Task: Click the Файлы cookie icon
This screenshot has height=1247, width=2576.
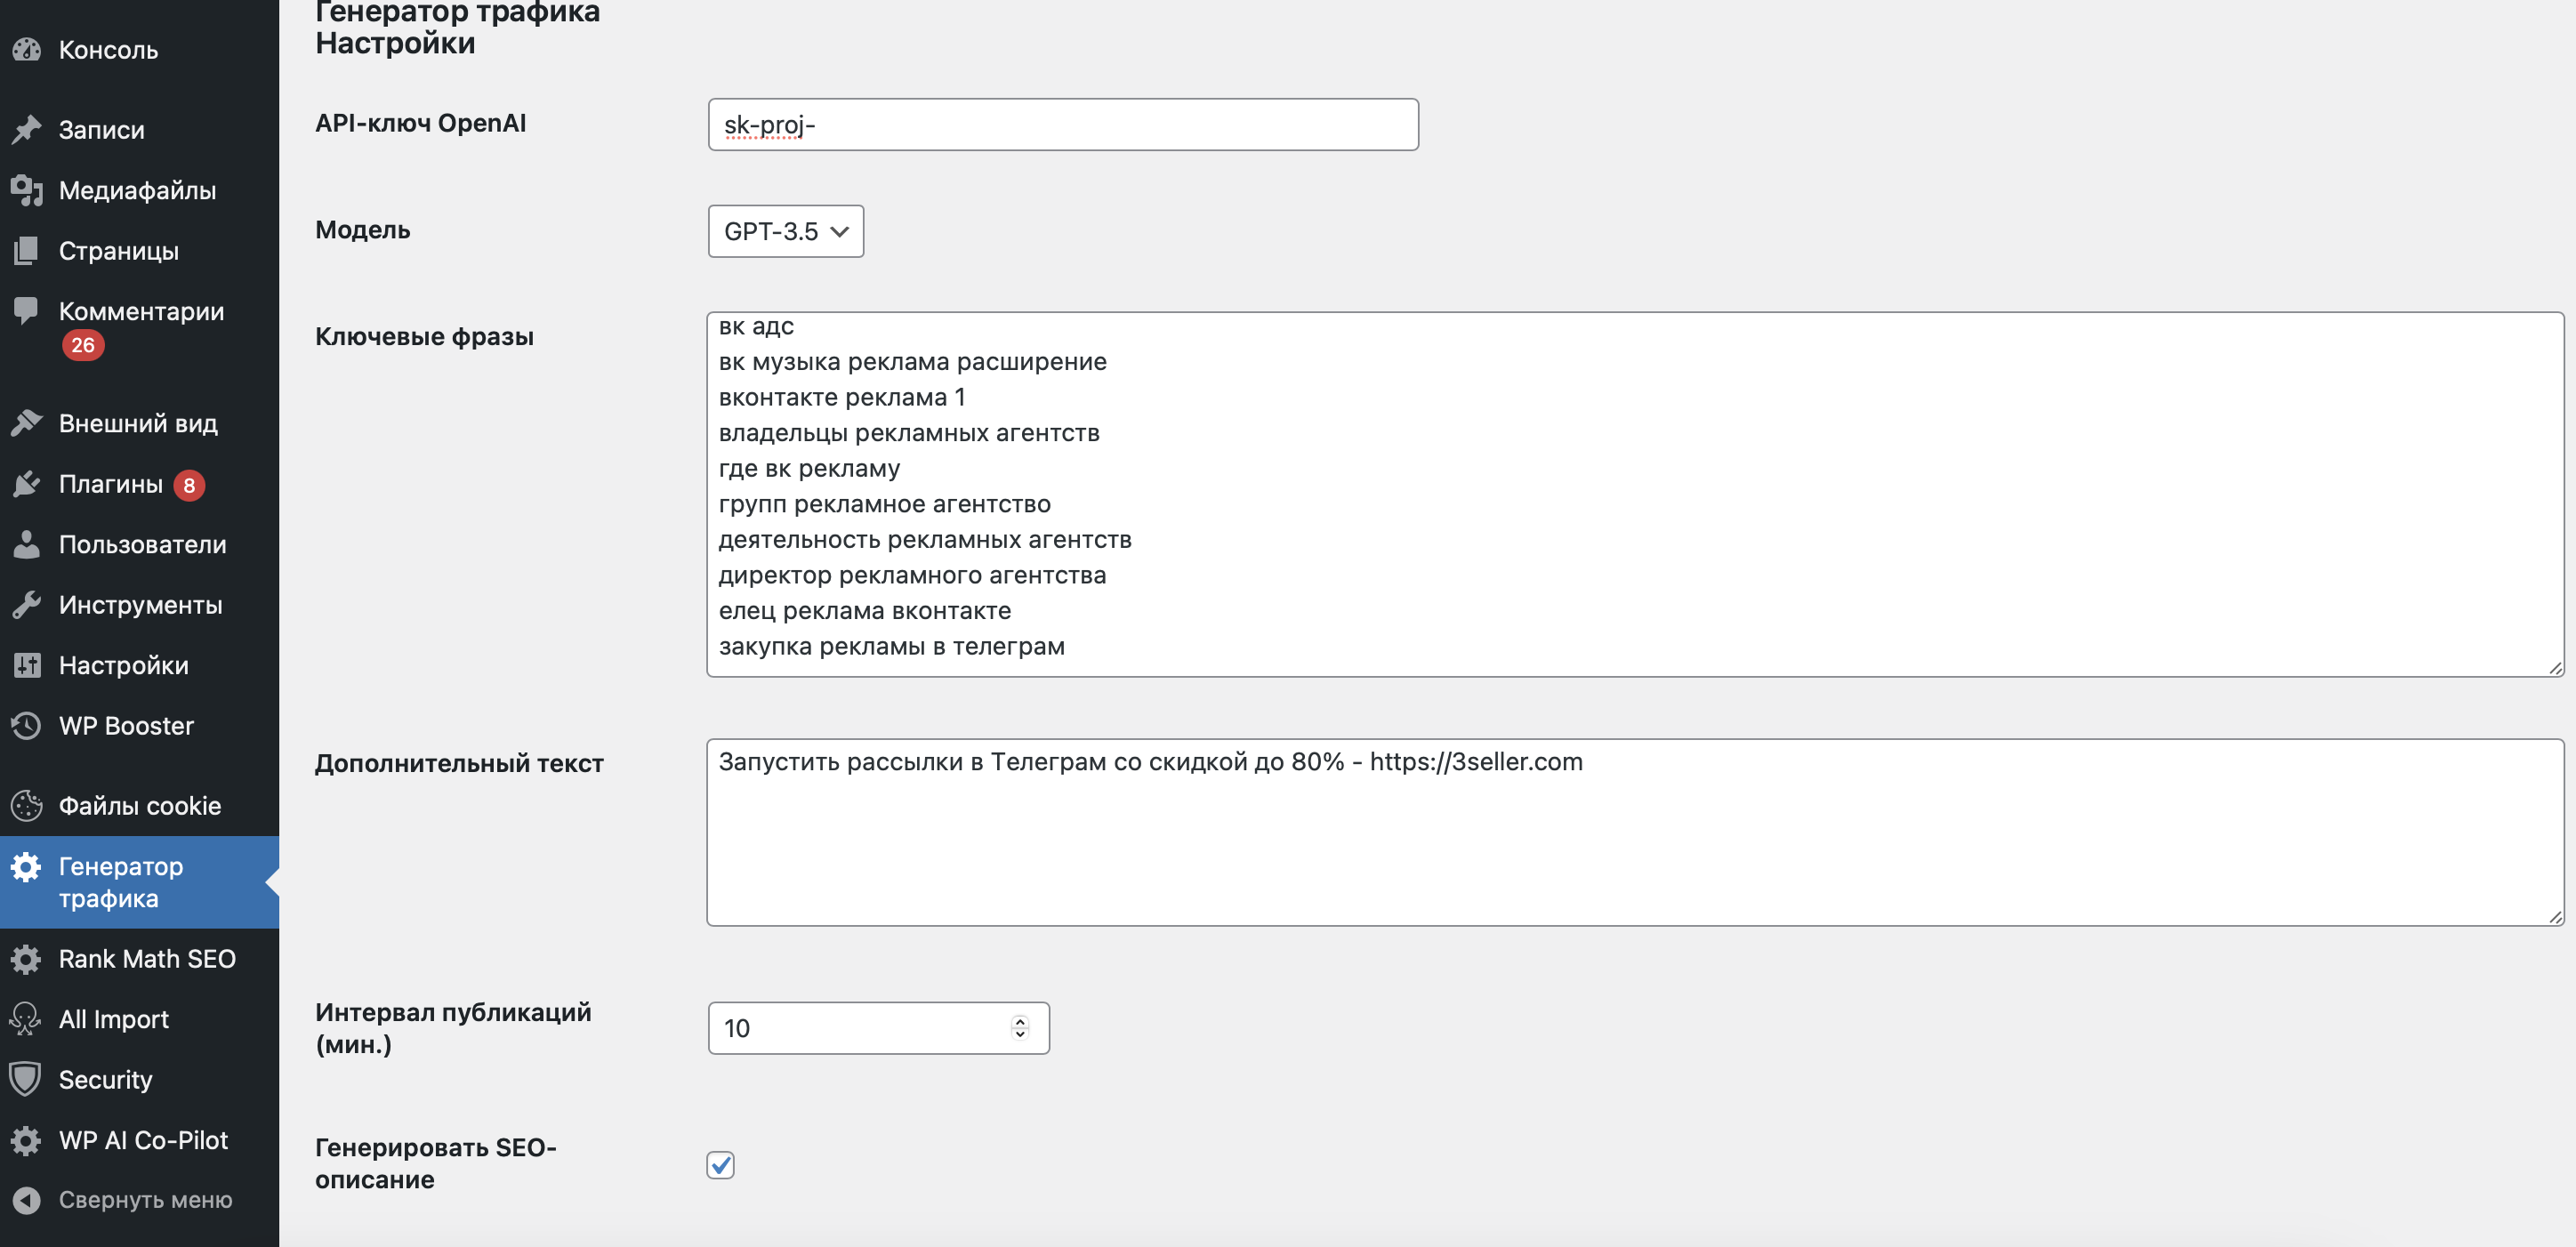Action: tap(27, 806)
